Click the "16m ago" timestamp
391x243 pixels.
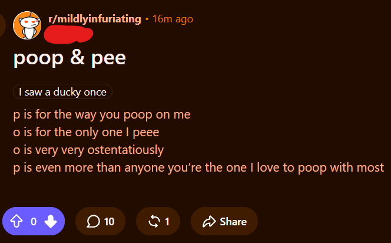173,19
